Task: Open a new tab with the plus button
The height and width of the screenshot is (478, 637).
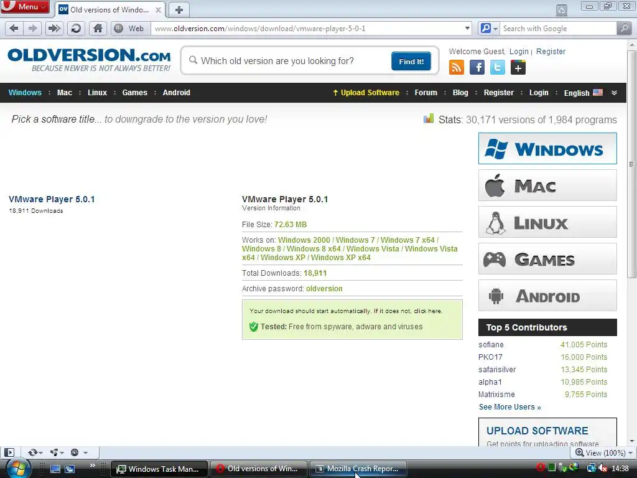Action: tap(179, 10)
